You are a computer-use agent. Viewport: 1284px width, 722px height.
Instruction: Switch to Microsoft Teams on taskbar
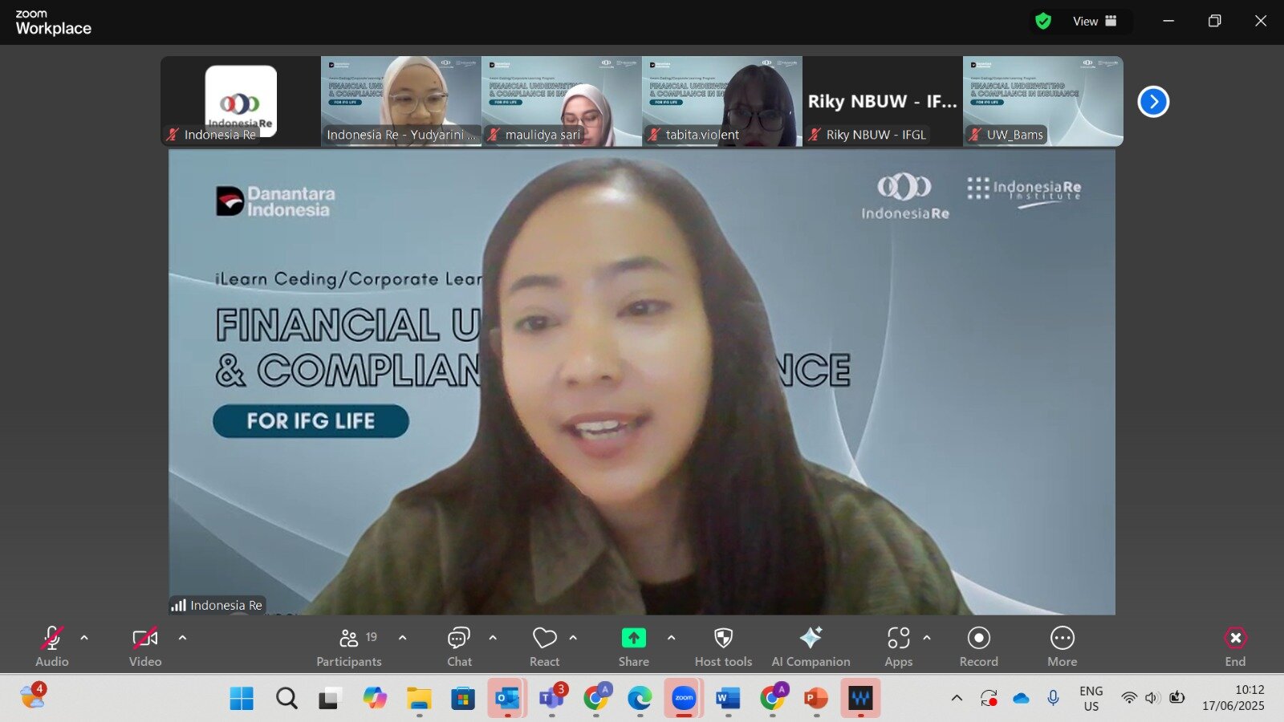(x=552, y=698)
